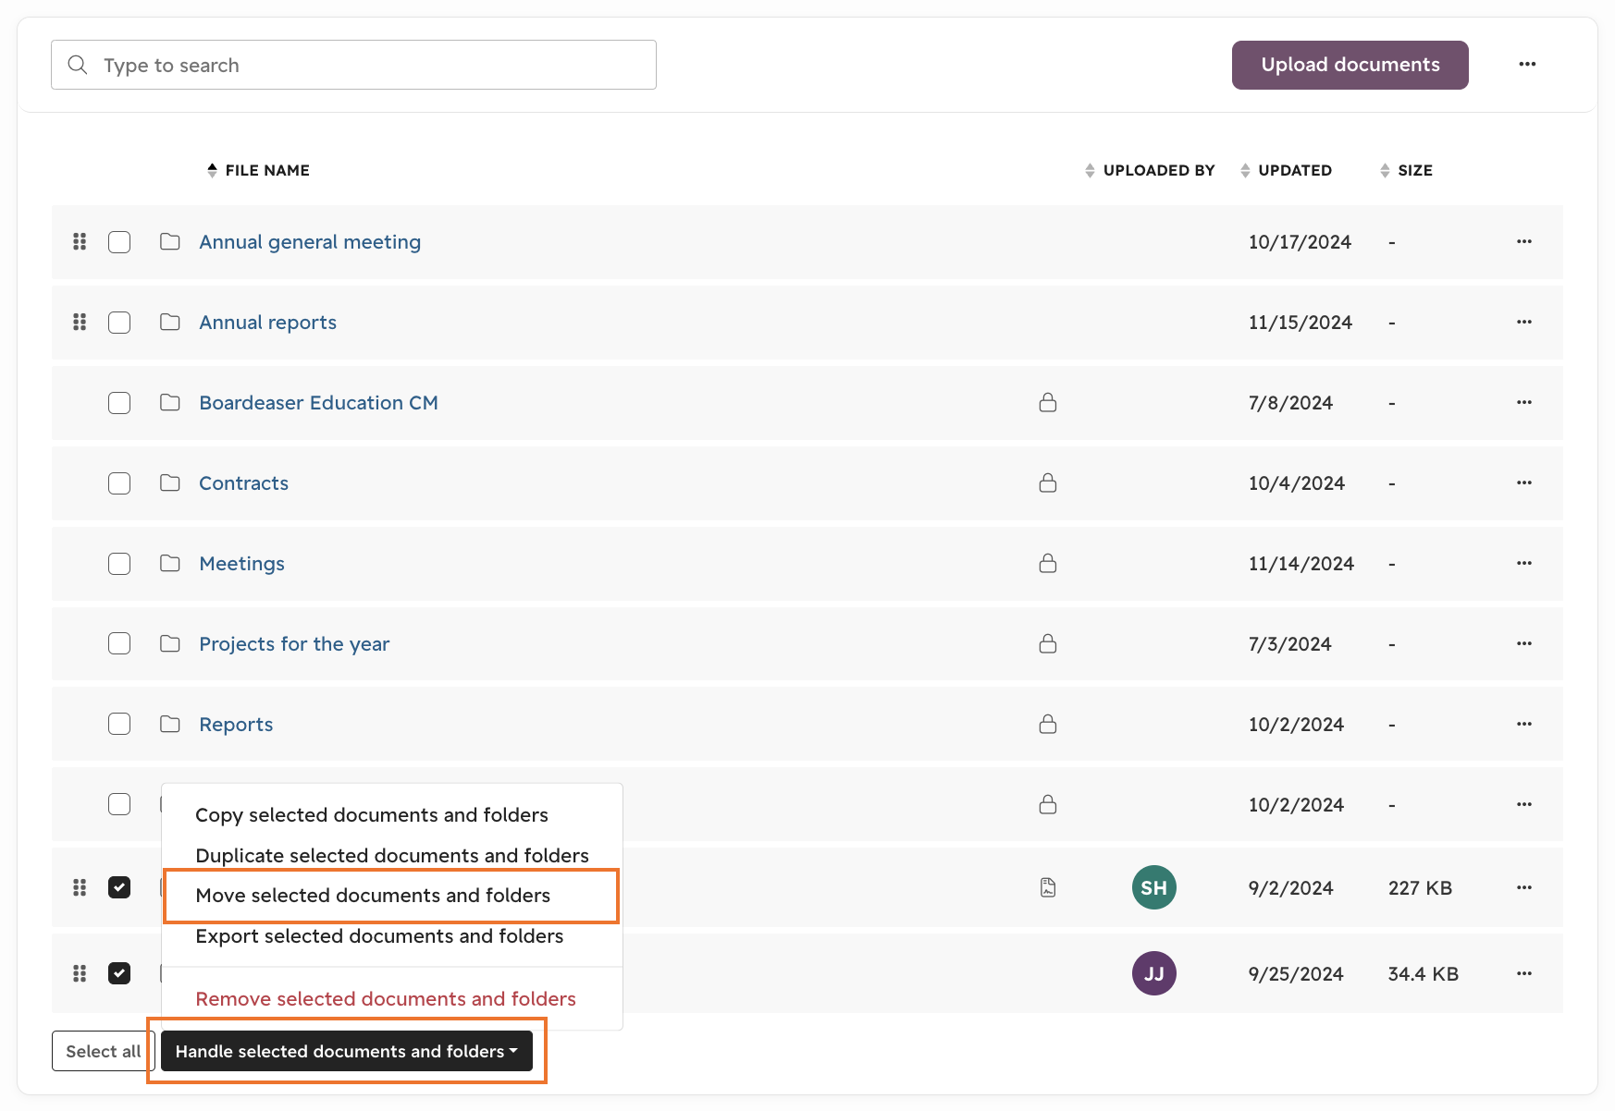Screen dimensions: 1615x1111
Task: Toggle the Handle selected documents and folders dropdown
Action: click(347, 1052)
